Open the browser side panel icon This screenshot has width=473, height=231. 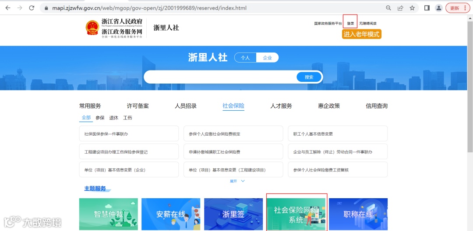tap(427, 8)
